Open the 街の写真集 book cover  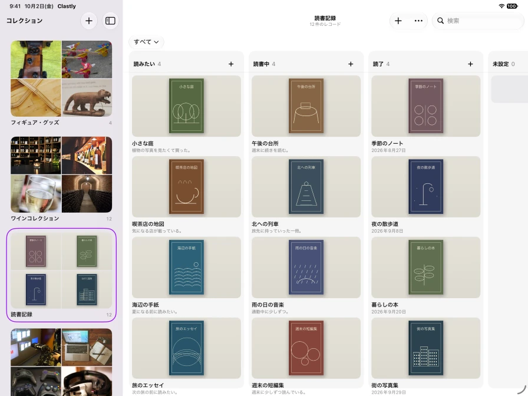(x=425, y=348)
